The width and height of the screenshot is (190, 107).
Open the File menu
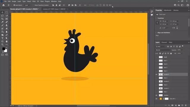5,1
